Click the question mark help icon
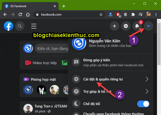The height and width of the screenshot is (115, 161). tap(76, 91)
